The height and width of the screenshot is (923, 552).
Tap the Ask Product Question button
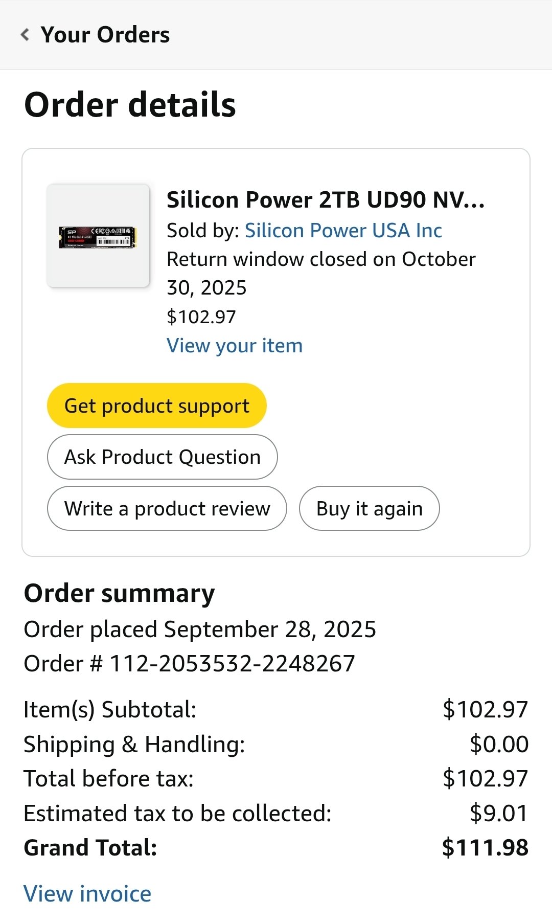coord(162,457)
